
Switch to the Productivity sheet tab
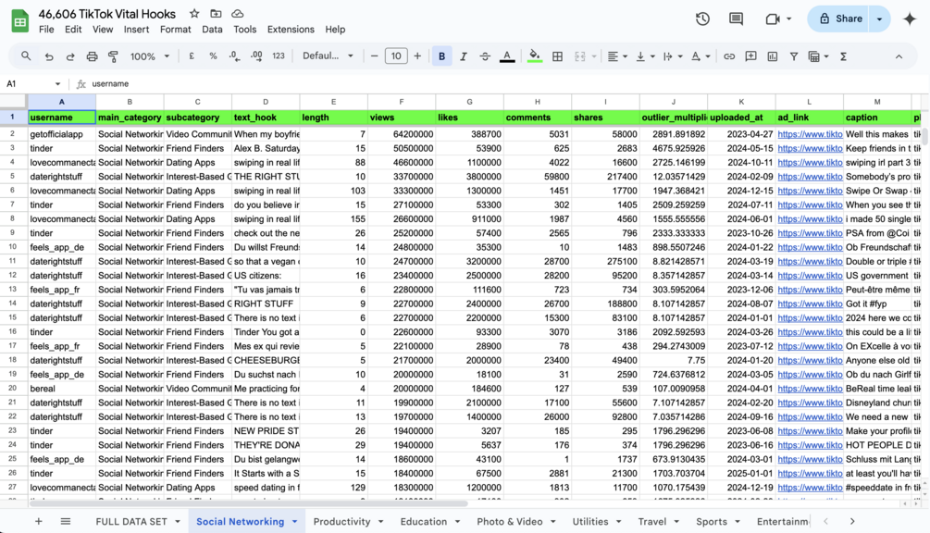pos(341,522)
